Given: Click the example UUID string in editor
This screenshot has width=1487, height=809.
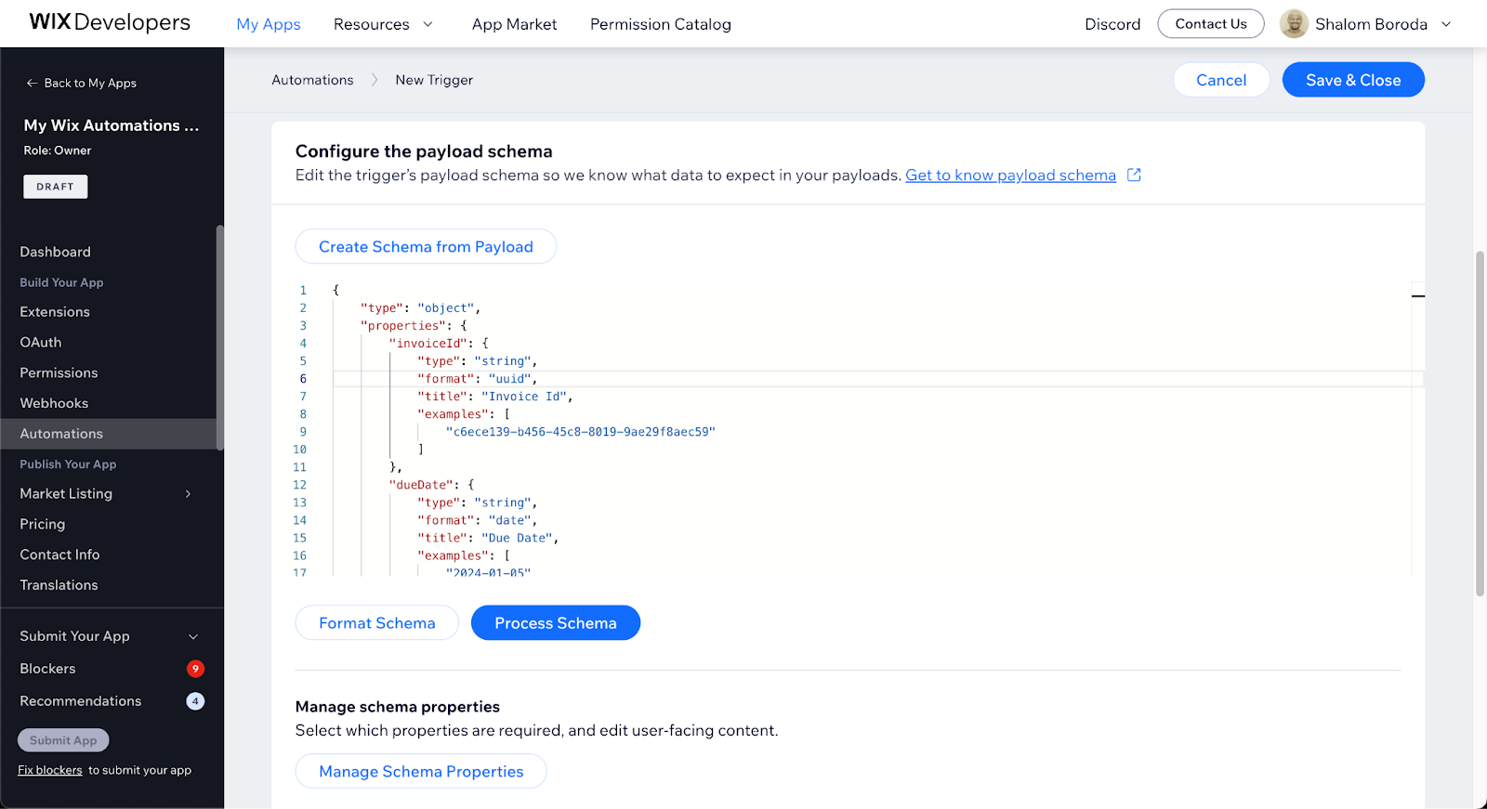Looking at the screenshot, I should click(581, 432).
